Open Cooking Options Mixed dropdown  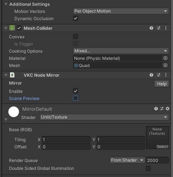[121, 51]
